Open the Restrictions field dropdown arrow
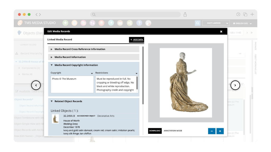Viewport: 271px width, 152px height. pyautogui.click(x=137, y=73)
